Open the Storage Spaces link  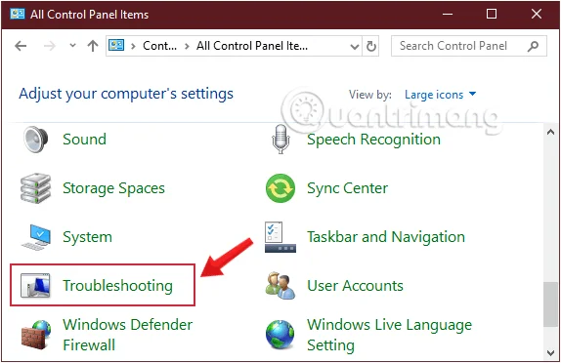pyautogui.click(x=113, y=188)
